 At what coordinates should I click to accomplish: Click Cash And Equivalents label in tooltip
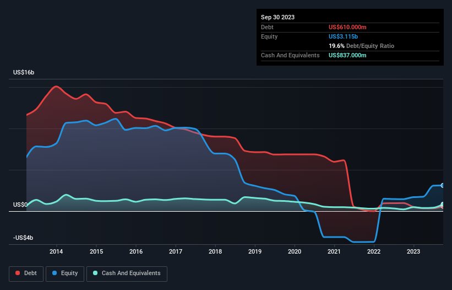[290, 55]
